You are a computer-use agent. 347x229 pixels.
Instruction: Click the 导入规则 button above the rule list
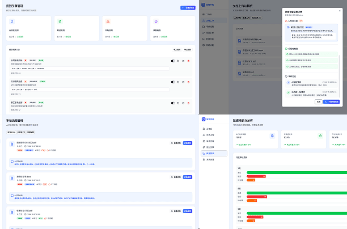[176, 49]
